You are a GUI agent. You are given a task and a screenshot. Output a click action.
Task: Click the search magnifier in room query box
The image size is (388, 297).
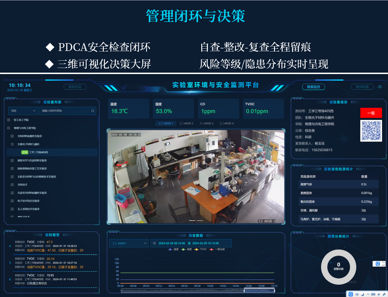[x=93, y=111]
